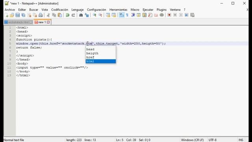
Task: Choose 'heigth' in the autocomplete list
Action: tap(101, 53)
